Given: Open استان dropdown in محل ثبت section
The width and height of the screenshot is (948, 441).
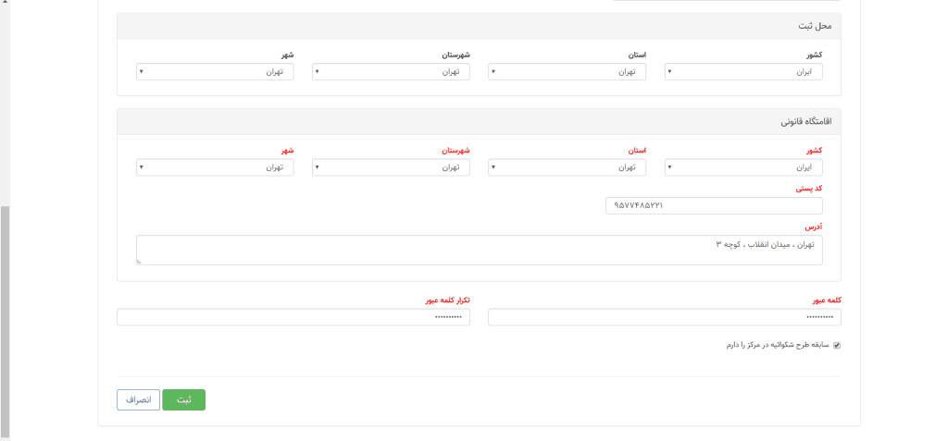Looking at the screenshot, I should (x=567, y=71).
